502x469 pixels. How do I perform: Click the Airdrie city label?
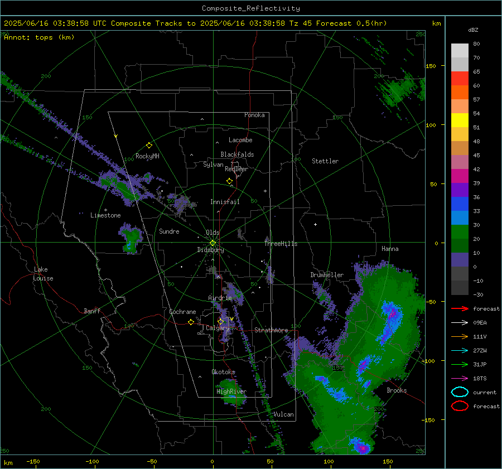tap(220, 298)
